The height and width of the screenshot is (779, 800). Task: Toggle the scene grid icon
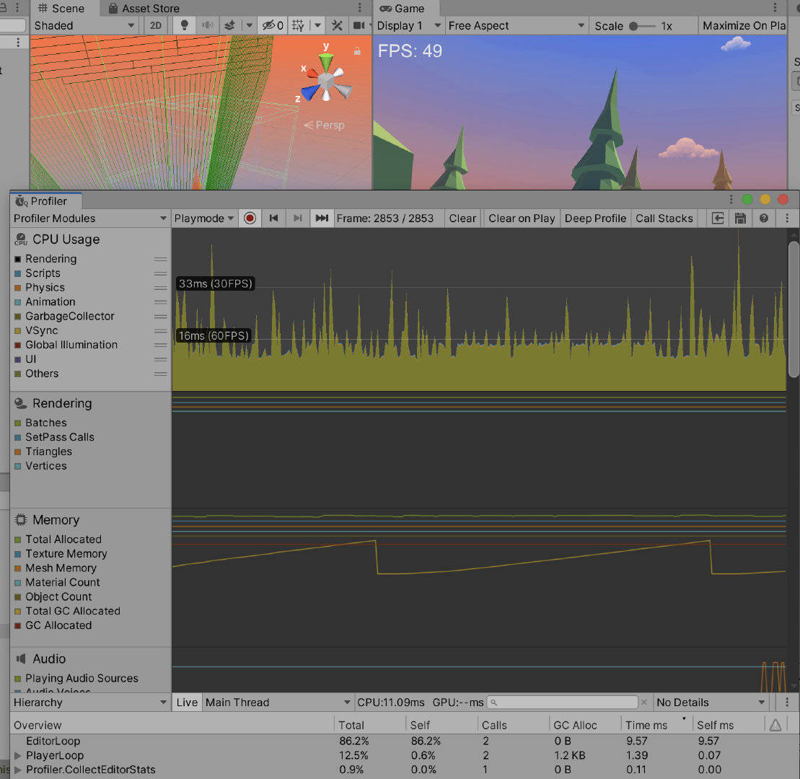299,25
